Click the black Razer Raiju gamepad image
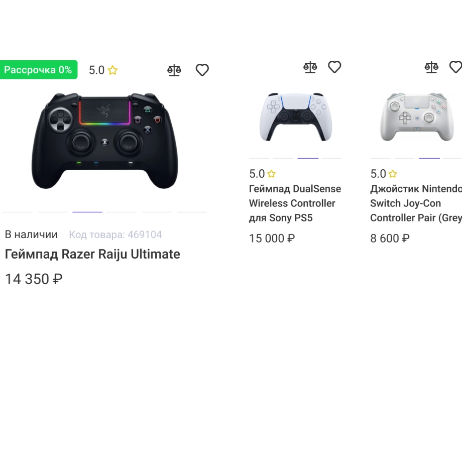 pos(104,141)
